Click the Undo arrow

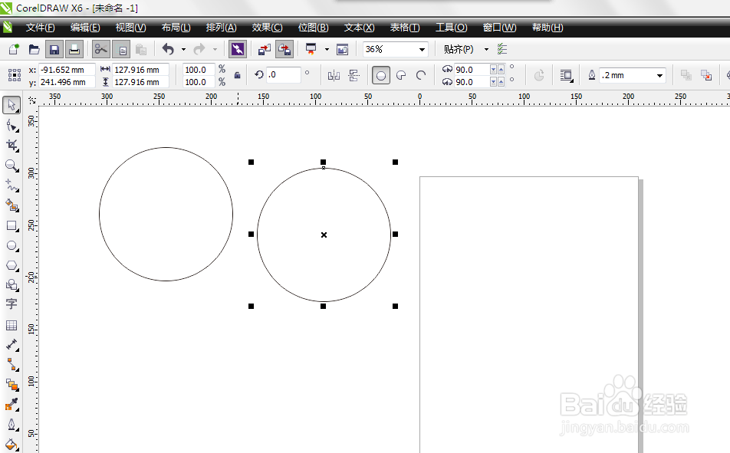click(169, 49)
